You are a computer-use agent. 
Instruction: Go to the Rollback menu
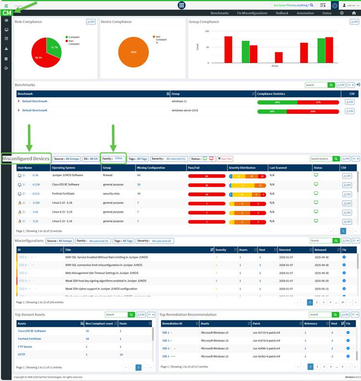[282, 13]
